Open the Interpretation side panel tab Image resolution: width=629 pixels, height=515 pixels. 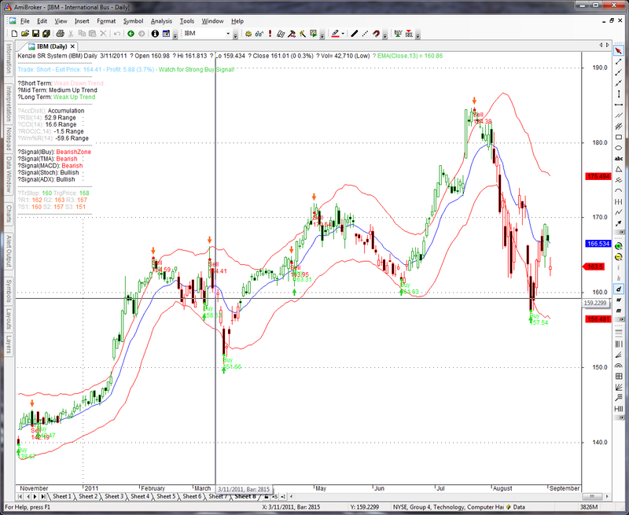pos(9,104)
